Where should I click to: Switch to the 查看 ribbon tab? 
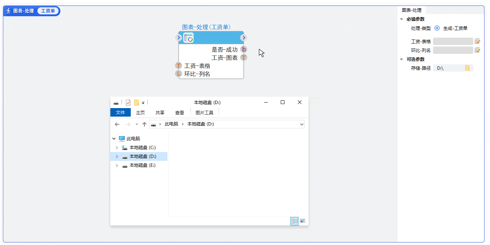coord(180,113)
